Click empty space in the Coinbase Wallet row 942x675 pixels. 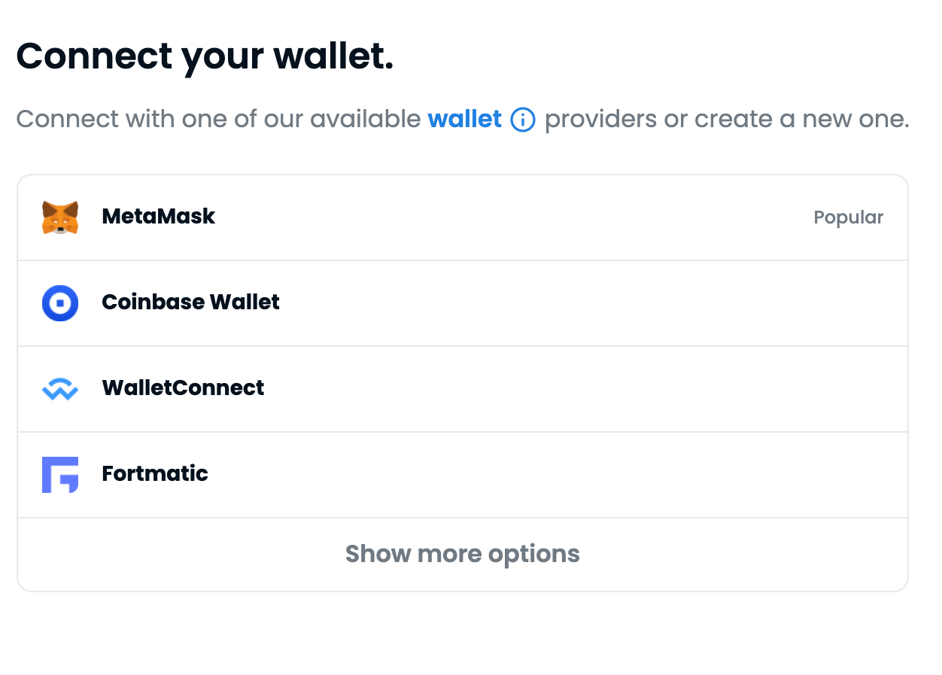[587, 303]
